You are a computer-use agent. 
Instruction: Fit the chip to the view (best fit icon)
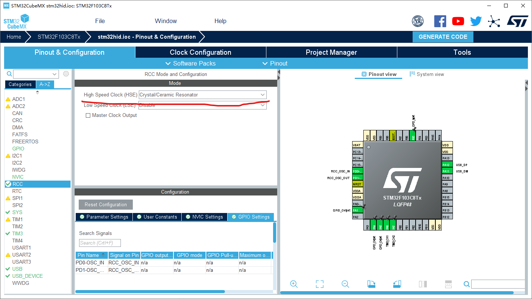[x=320, y=284]
